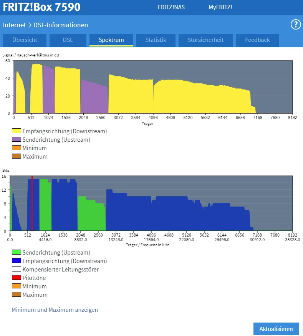Click the '22080.0' frequency value
The width and height of the screenshot is (303, 336).
[186, 240]
